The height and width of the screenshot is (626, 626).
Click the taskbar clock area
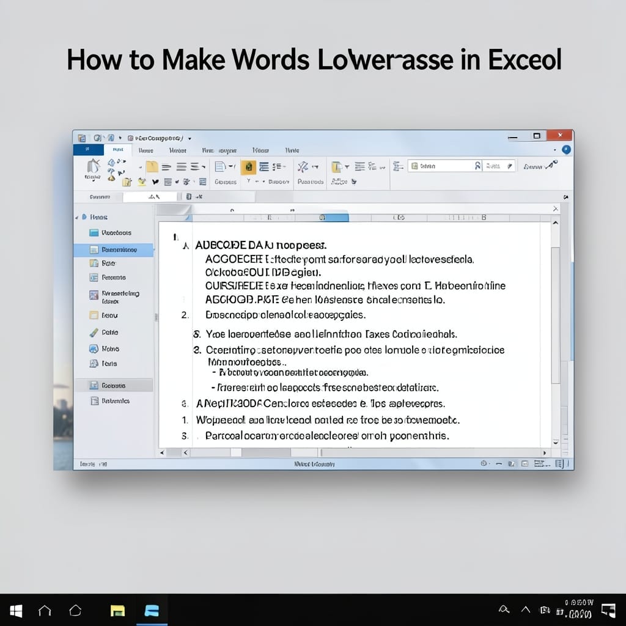(578, 609)
